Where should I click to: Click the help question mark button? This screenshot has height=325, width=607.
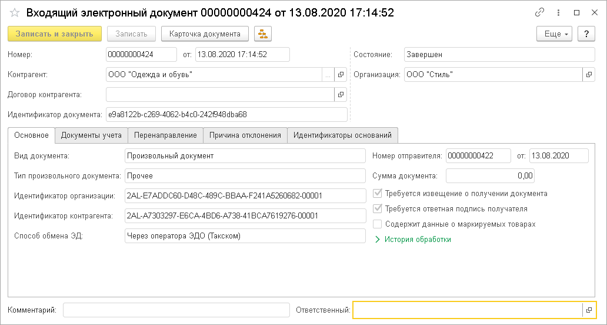pyautogui.click(x=586, y=34)
